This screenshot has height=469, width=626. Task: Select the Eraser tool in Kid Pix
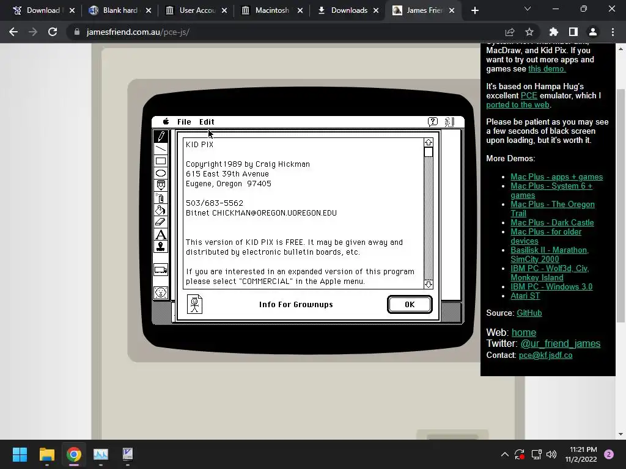tap(161, 222)
